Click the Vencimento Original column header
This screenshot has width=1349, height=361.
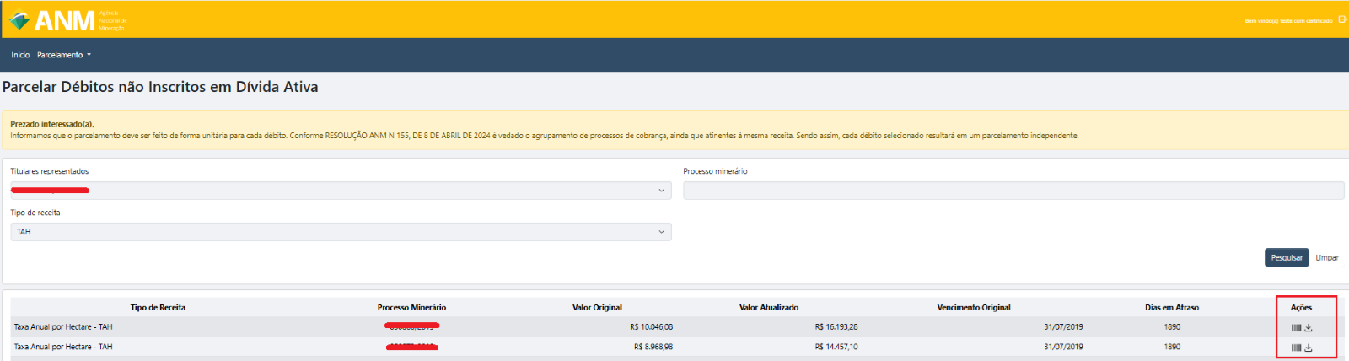(x=973, y=308)
